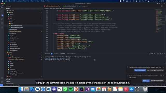Open Visual Studio Code in the Dock
This screenshot has width=166, height=93.
[49, 89]
